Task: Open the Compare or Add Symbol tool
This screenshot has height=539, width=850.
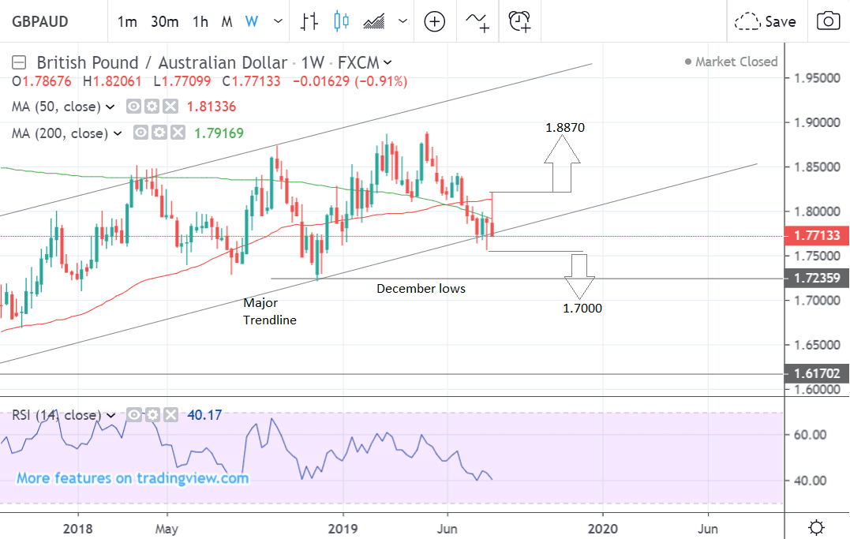Action: pos(435,21)
